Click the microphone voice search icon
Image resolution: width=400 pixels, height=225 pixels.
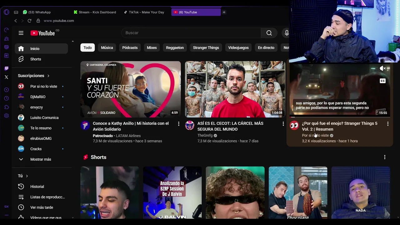tap(287, 33)
